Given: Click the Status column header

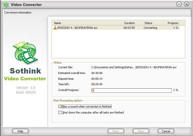Looking at the screenshot, I should tap(153, 23).
